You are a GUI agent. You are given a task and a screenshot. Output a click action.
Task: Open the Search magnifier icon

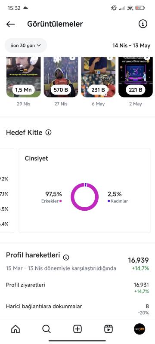click(46, 329)
